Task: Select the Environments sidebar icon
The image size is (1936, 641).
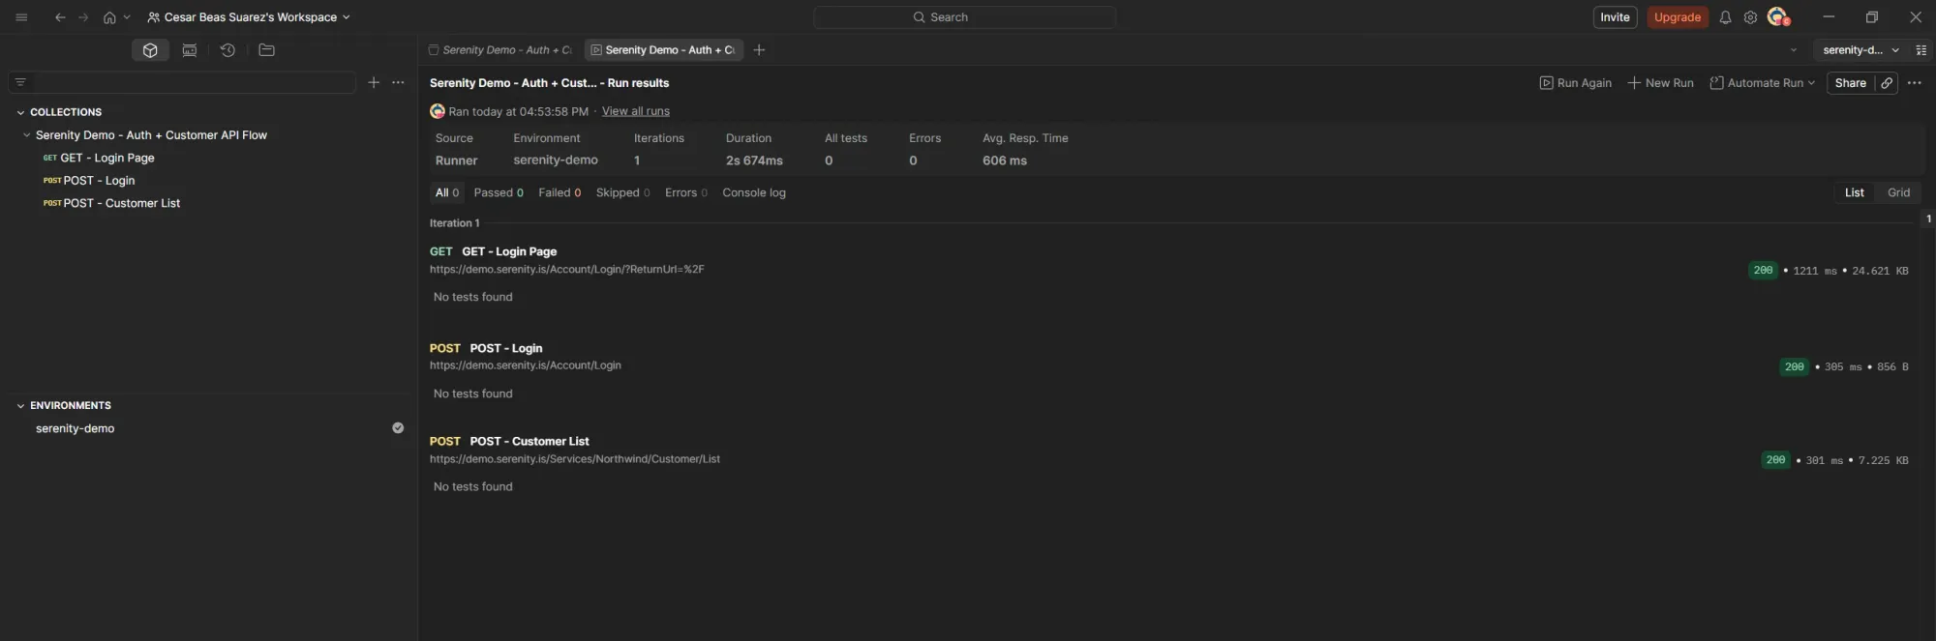Action: [190, 50]
